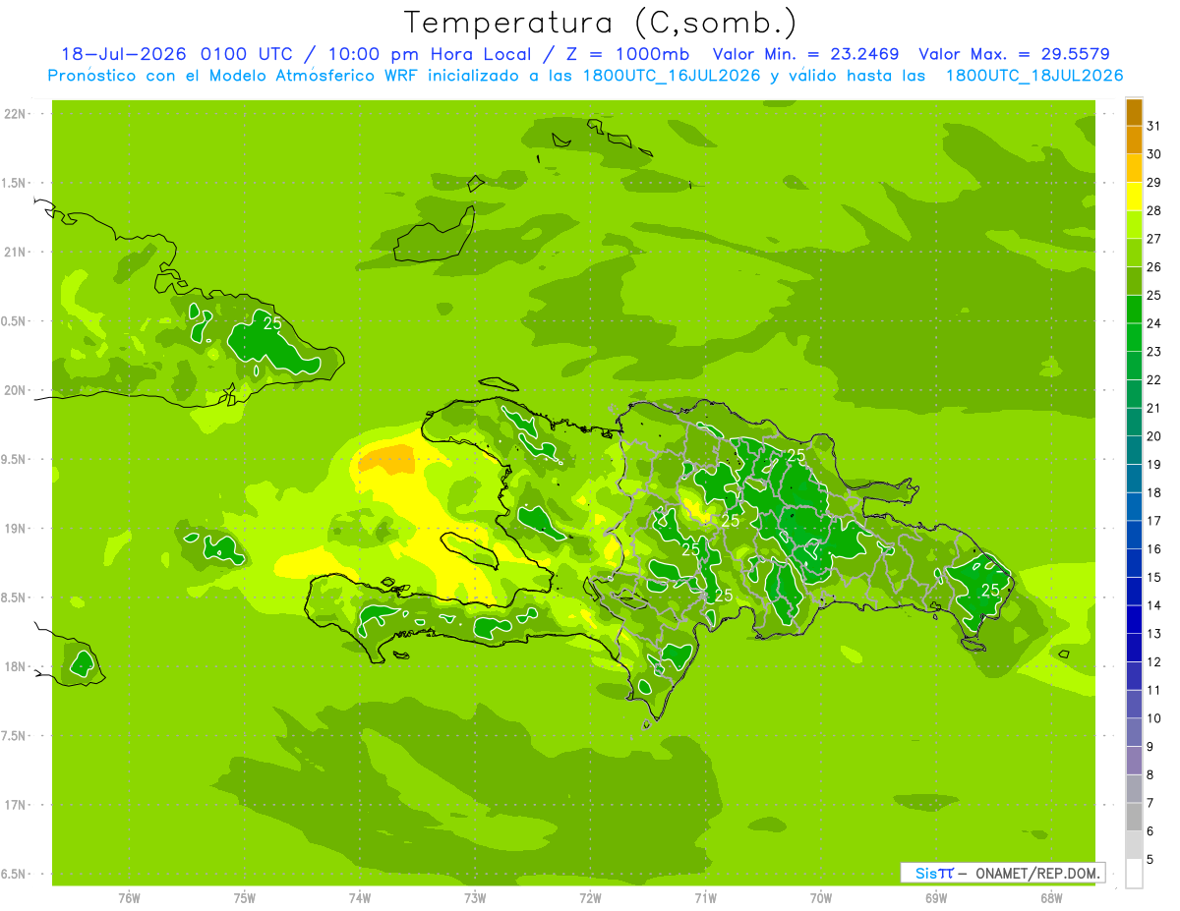The width and height of the screenshot is (1180, 911).
Task: Click the white swatch at legend value 5
Action: [x=1134, y=874]
